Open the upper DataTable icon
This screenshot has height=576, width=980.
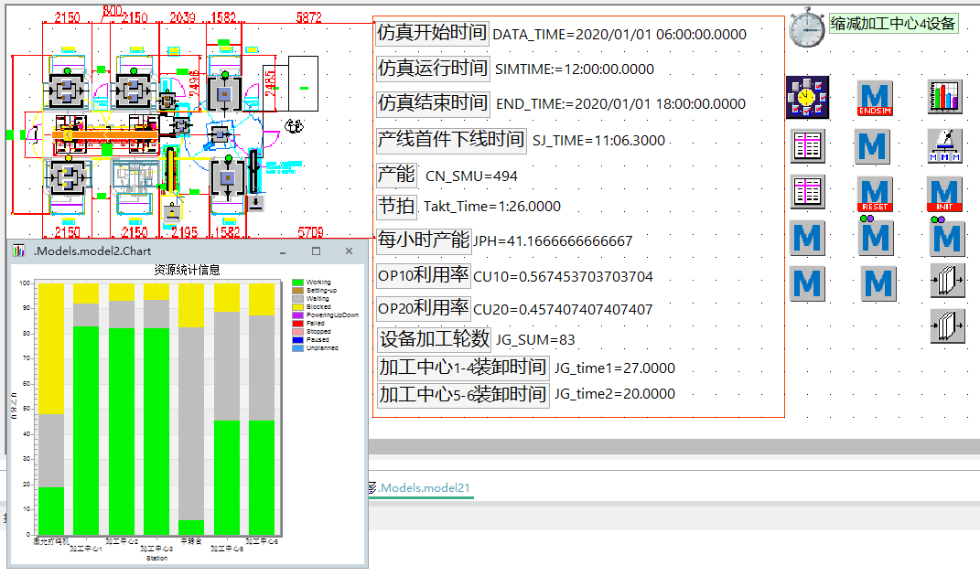pyautogui.click(x=807, y=145)
